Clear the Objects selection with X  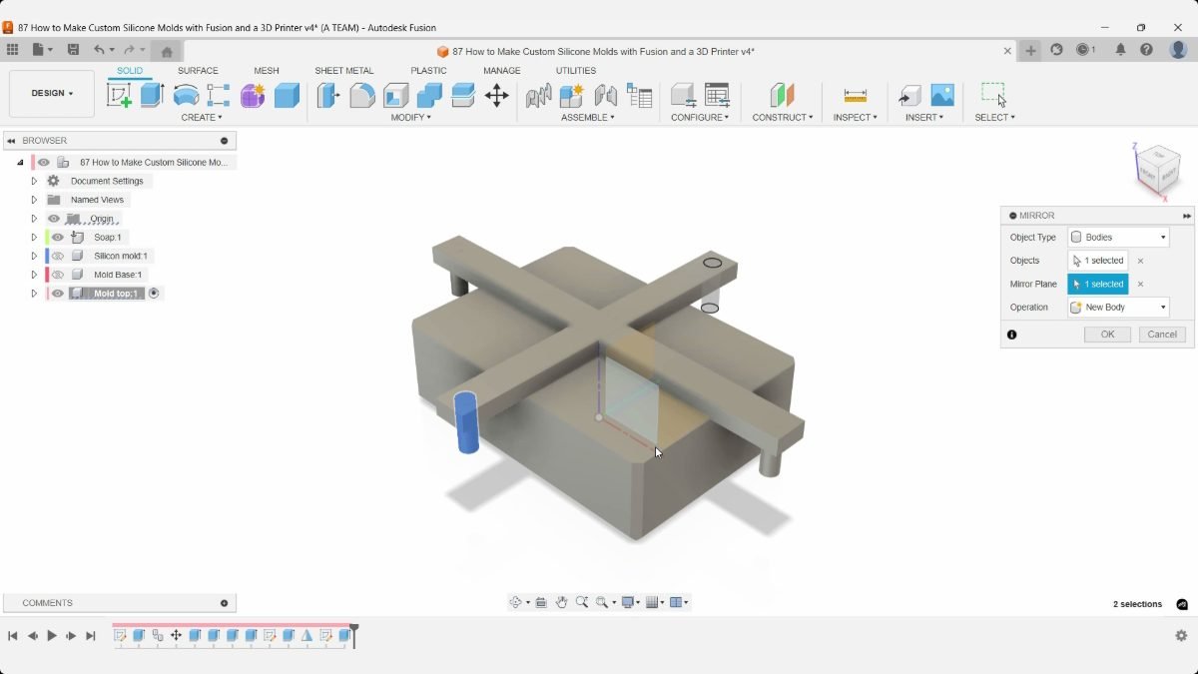coord(1140,261)
